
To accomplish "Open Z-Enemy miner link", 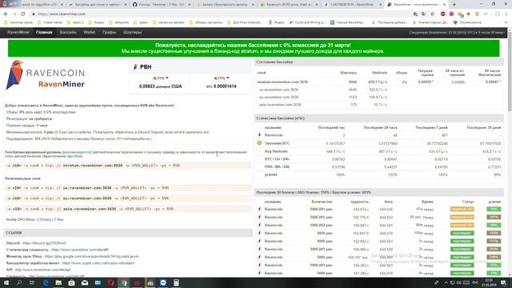I will pos(44,219).
